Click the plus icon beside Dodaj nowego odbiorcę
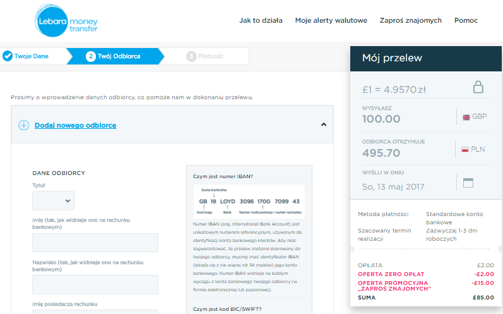This screenshot has height=314, width=503. pyautogui.click(x=24, y=125)
